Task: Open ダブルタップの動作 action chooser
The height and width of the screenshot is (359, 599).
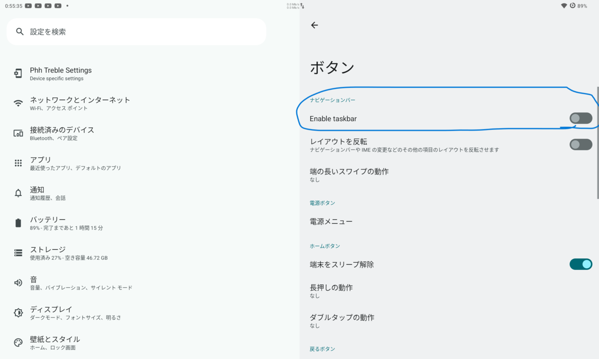Action: (x=449, y=321)
